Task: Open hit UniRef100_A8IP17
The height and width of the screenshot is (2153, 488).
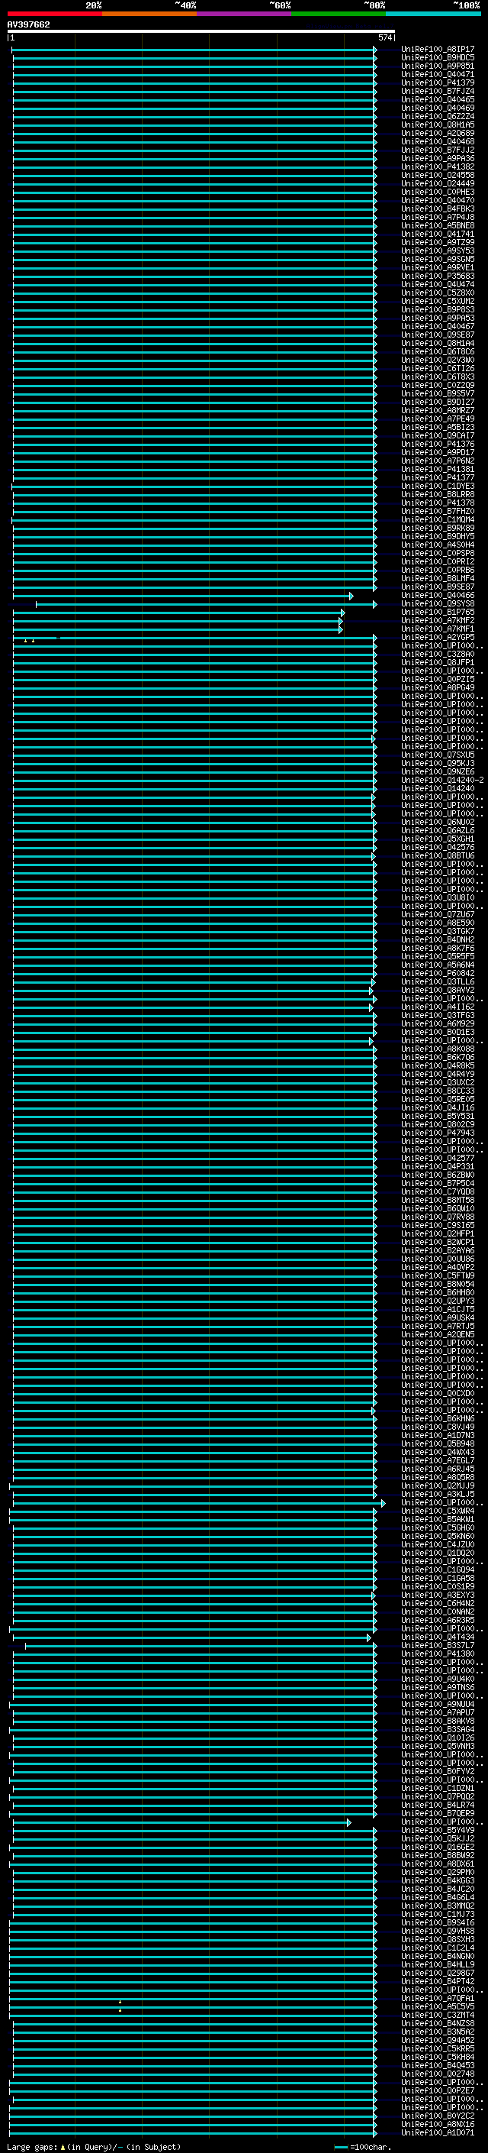Action: [438, 50]
